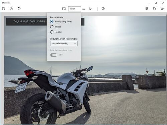This screenshot has height=125, width=167.
Task: Open the resize mode settings icon
Action: 64,9
